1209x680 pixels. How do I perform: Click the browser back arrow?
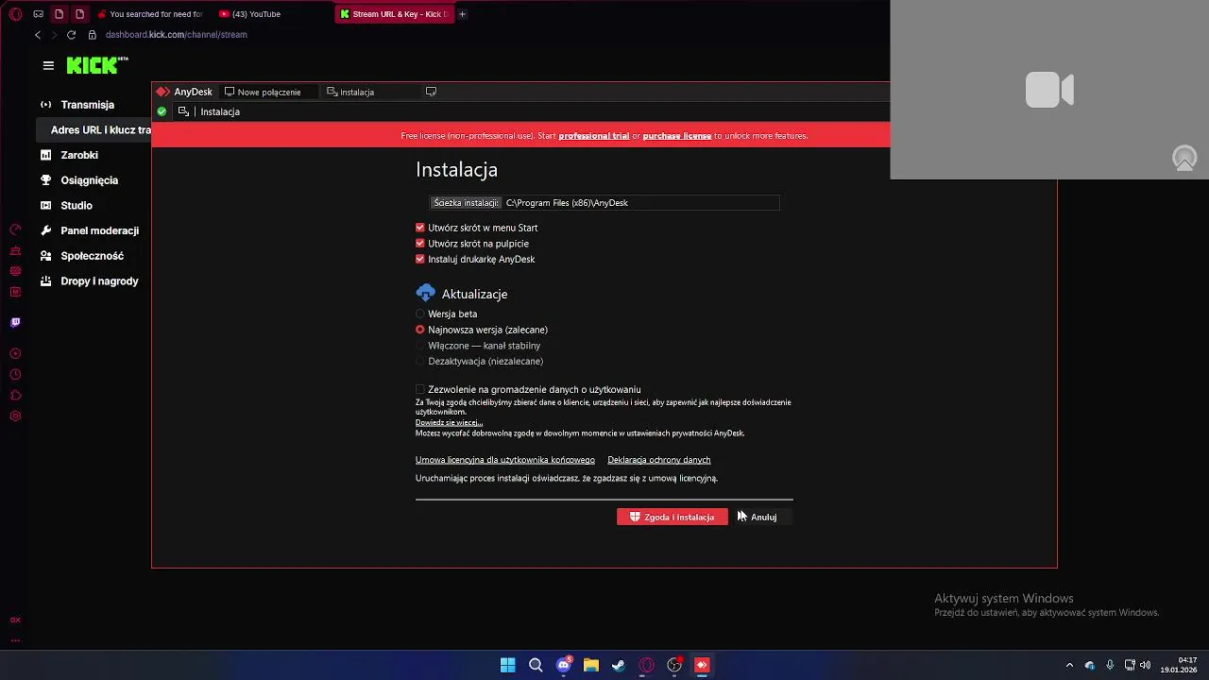(x=38, y=35)
